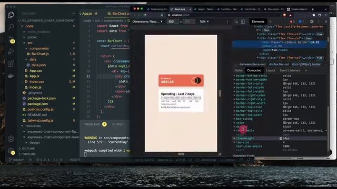337x189 pixels.
Task: Open the browser extensions puzzle icon
Action: coord(314,15)
